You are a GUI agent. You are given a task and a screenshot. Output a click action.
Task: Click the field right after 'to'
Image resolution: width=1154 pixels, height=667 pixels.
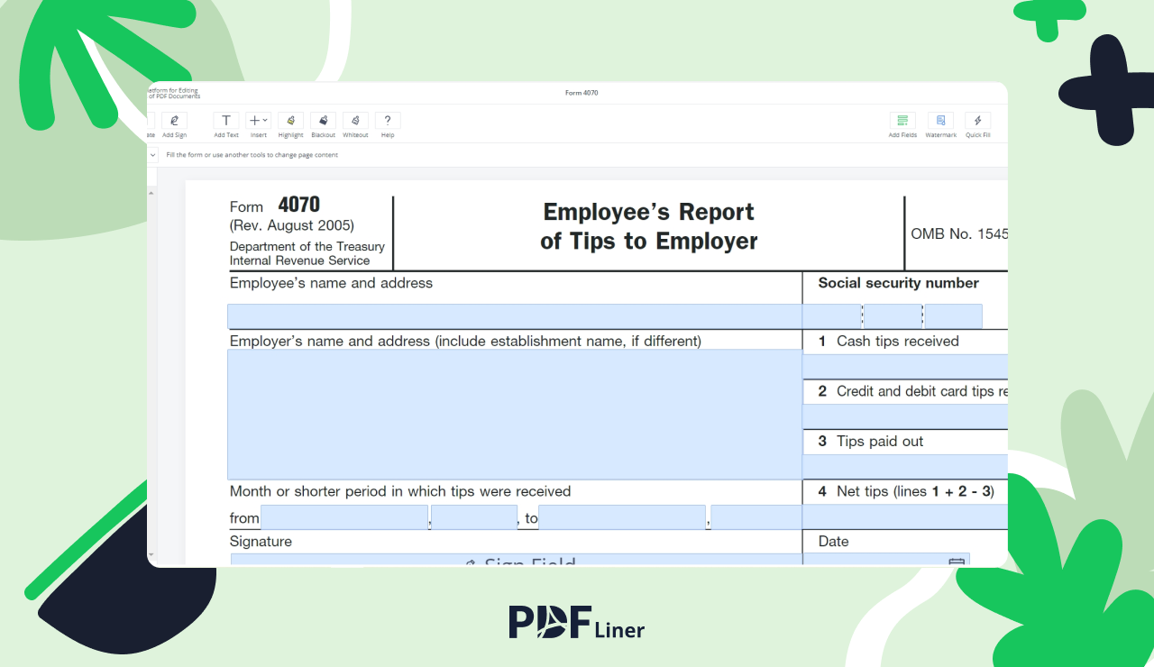(621, 517)
